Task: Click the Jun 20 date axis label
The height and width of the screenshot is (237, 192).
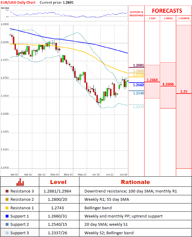Action: (123, 175)
